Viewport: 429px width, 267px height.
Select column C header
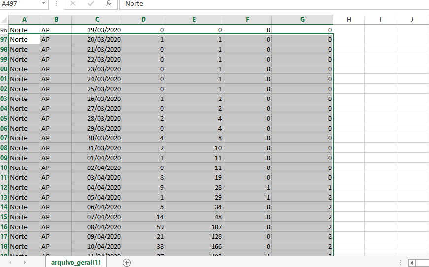[97, 20]
